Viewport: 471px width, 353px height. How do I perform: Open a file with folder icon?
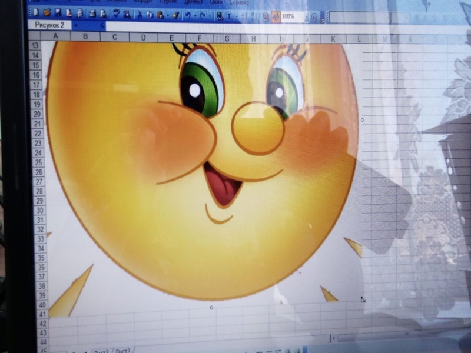pos(47,12)
